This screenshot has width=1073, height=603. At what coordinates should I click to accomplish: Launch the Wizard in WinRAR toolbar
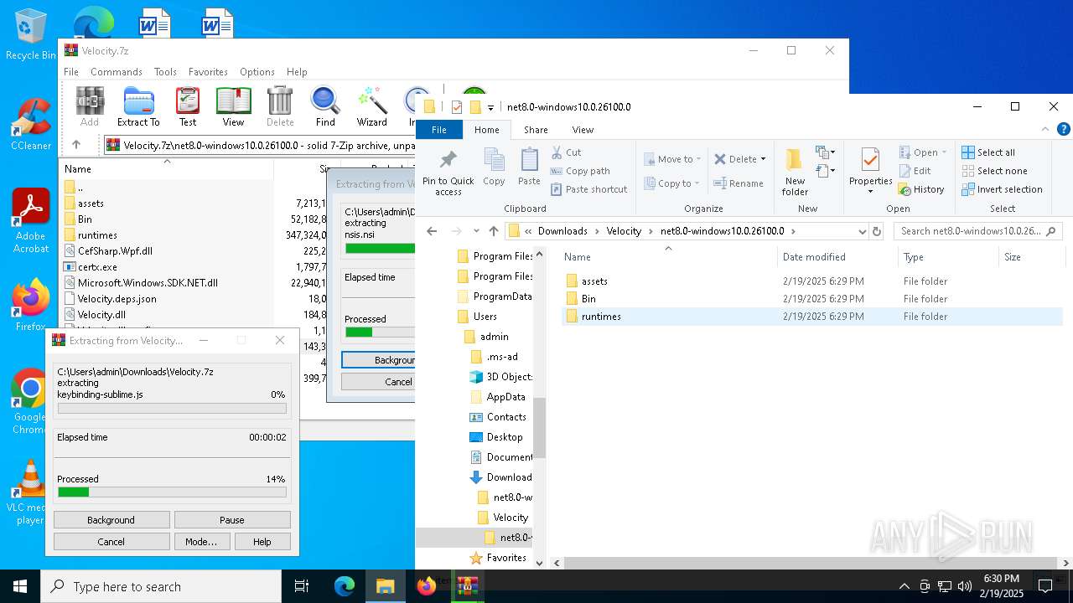point(371,106)
